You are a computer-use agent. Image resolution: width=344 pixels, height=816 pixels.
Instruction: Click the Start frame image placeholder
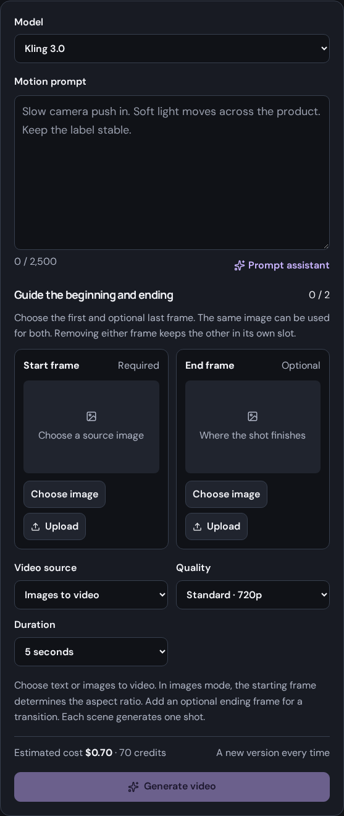pyautogui.click(x=91, y=427)
